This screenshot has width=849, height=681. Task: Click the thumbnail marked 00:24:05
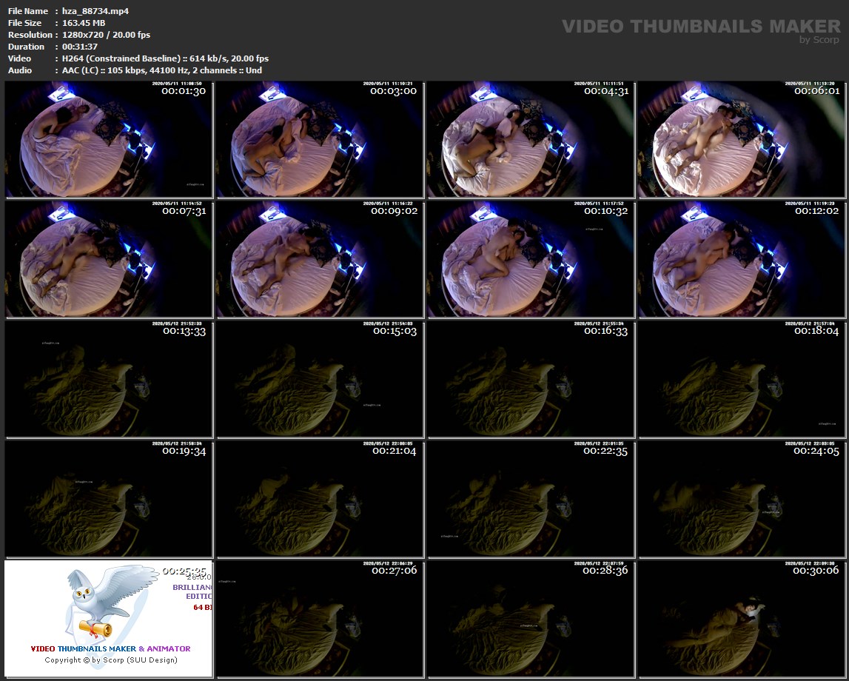point(742,499)
